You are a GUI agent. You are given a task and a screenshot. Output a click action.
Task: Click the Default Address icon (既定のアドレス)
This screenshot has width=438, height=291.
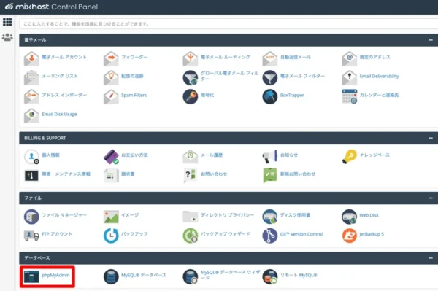tap(349, 58)
